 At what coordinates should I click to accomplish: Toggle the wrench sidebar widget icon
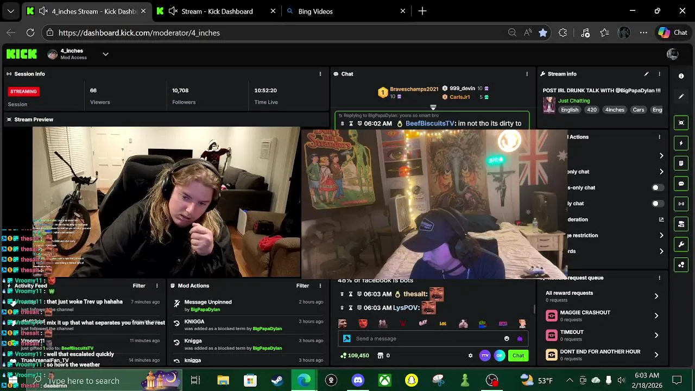tap(681, 244)
